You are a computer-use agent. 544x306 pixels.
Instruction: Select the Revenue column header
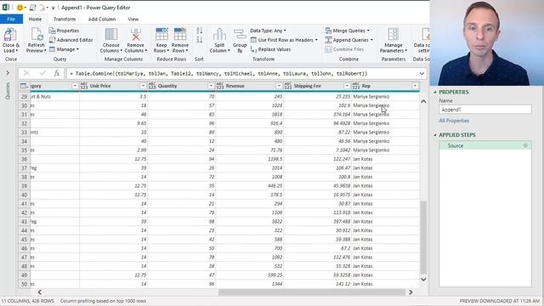point(249,86)
